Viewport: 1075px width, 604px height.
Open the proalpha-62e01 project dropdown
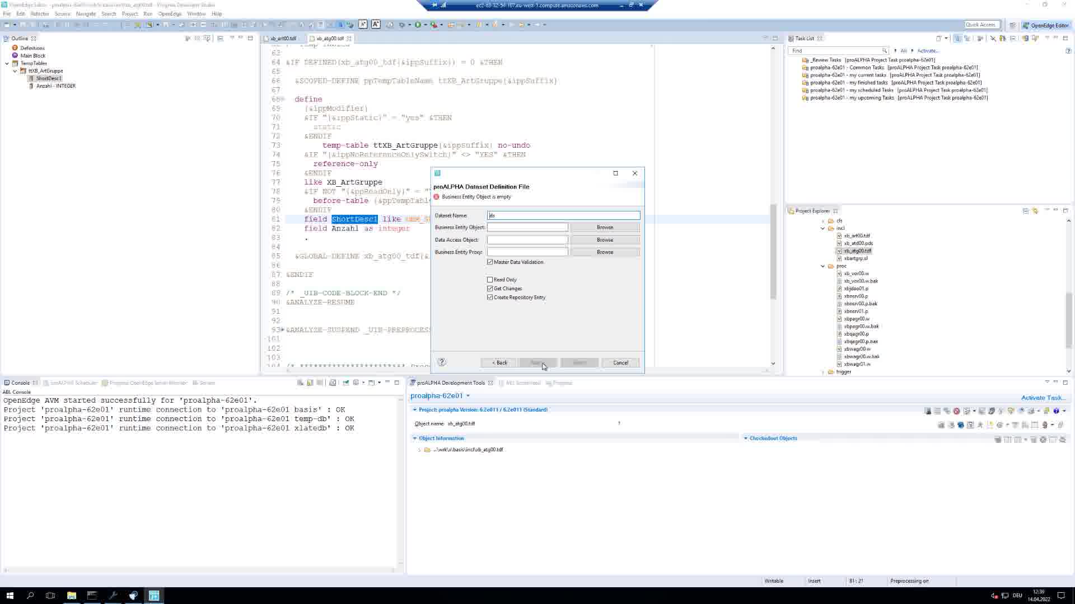click(x=468, y=396)
